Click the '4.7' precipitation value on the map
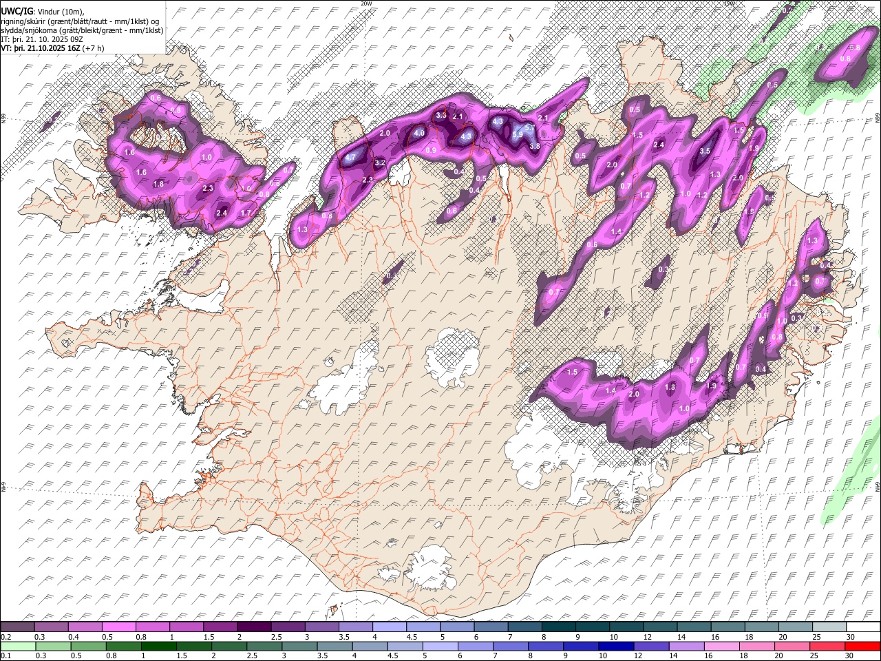This screenshot has height=661, width=881. coord(350,157)
